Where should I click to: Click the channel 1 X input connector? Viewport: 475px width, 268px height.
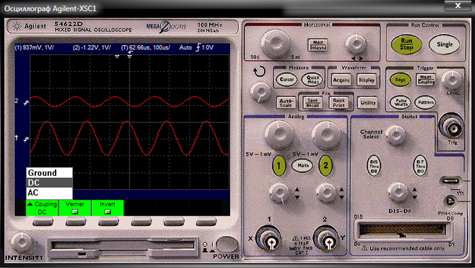269,240
